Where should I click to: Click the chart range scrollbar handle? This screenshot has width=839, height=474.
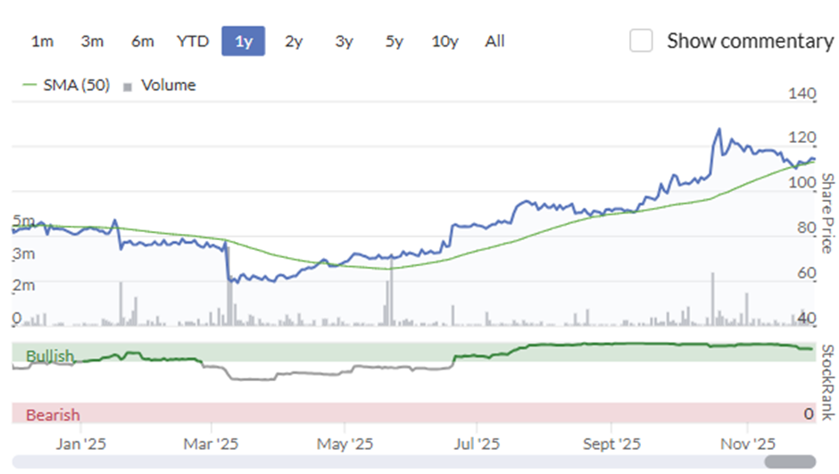coord(790,462)
